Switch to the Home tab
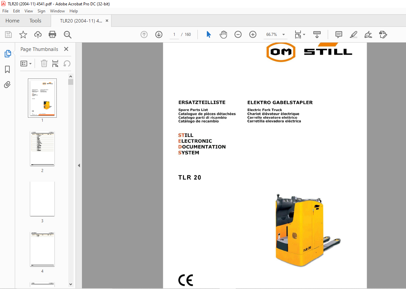The width and height of the screenshot is (406, 289). (x=12, y=20)
